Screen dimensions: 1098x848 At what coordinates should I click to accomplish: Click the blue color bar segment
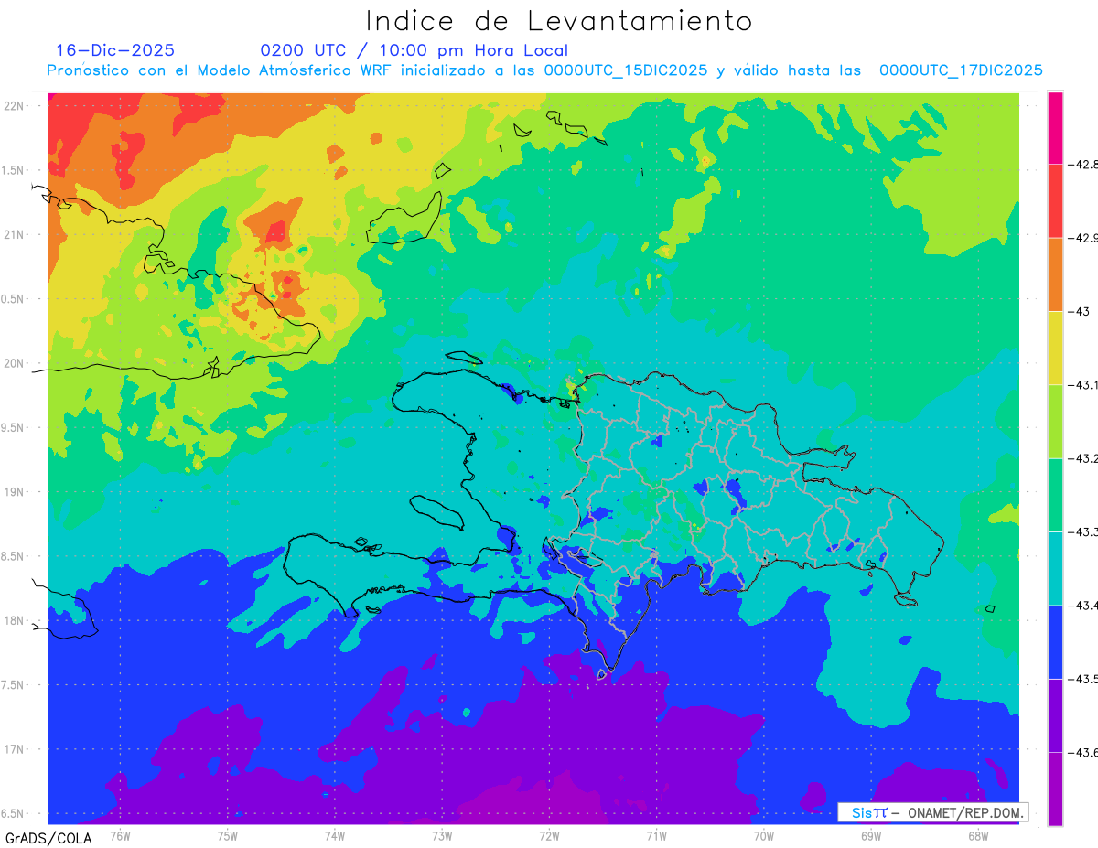pos(1055,642)
